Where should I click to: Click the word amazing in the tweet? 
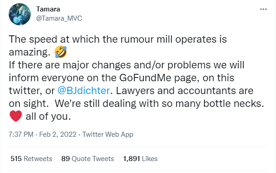28,52
